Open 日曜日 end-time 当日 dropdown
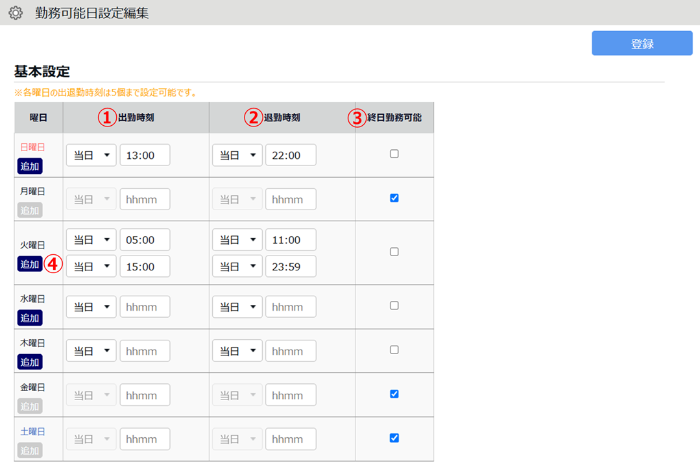 237,156
